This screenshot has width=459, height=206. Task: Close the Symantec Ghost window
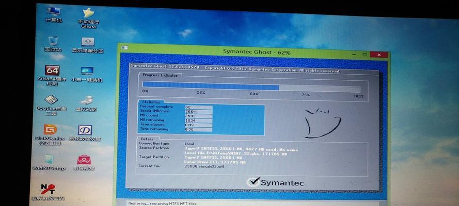[380, 54]
